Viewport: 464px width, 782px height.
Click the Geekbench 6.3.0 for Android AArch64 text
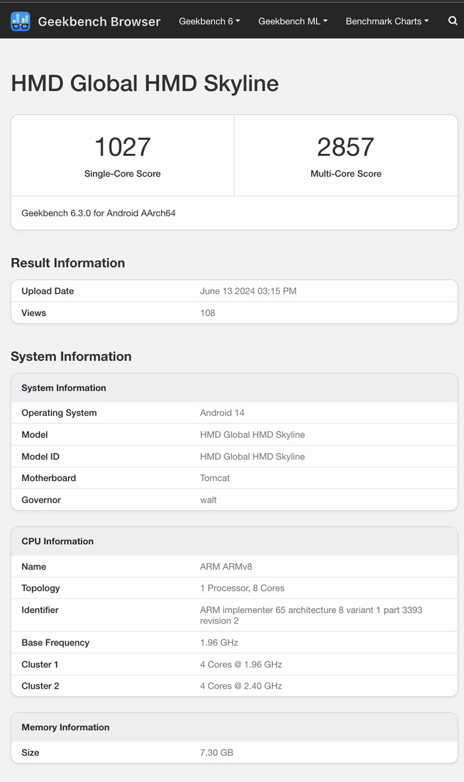[x=99, y=213]
